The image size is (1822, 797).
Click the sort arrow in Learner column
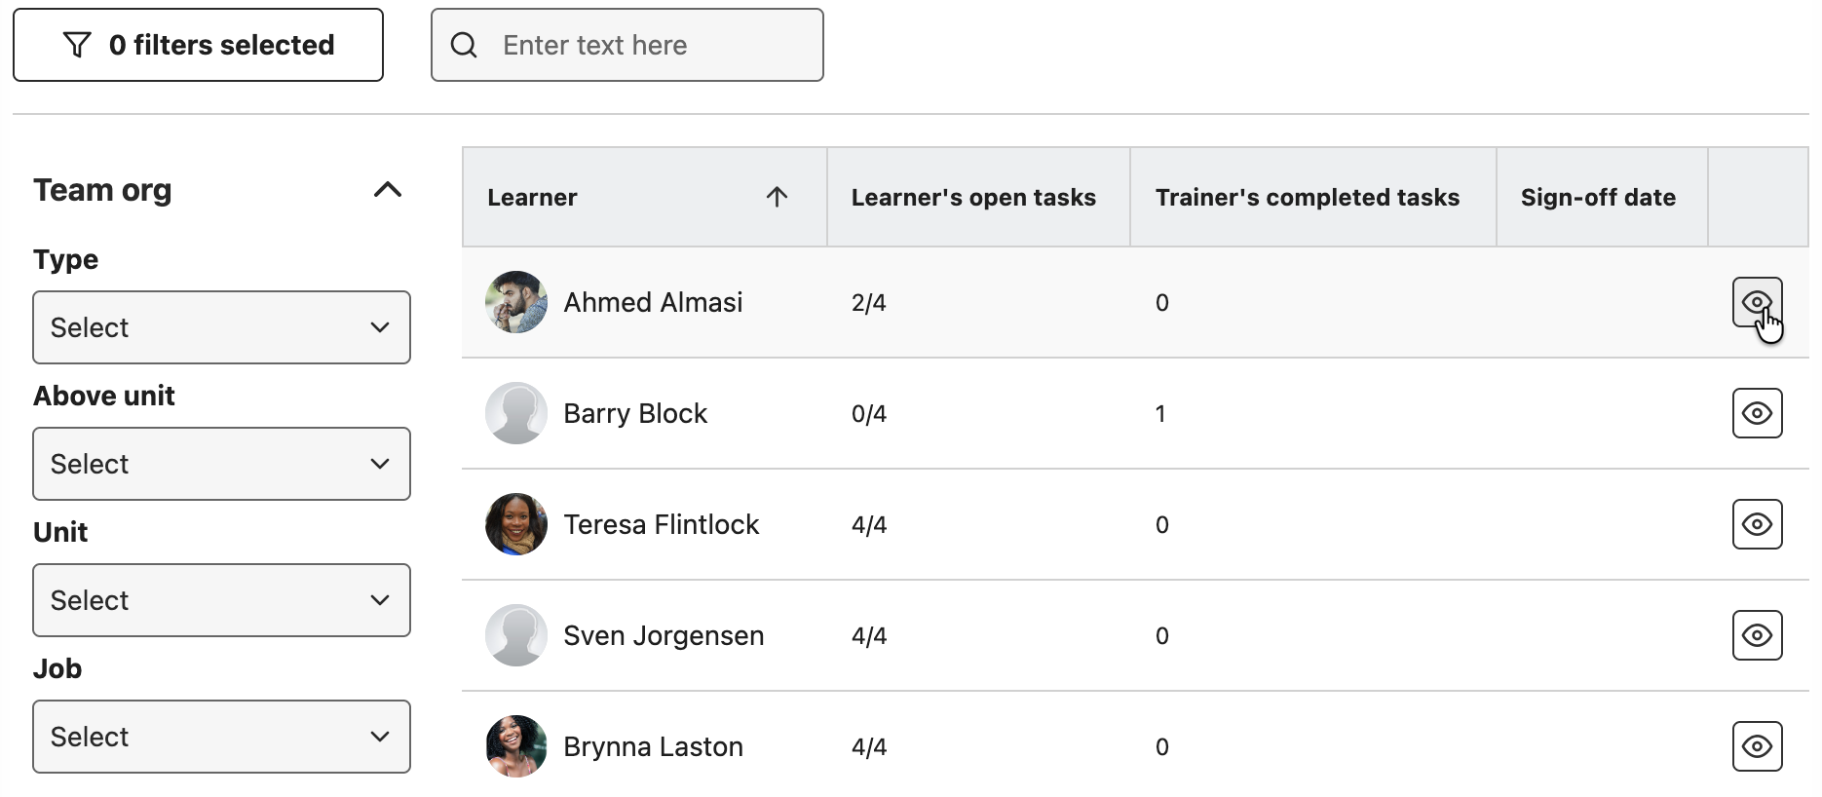click(777, 197)
